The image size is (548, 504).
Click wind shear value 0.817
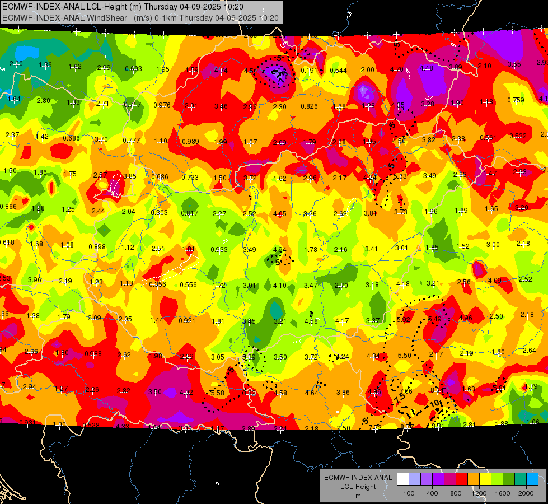click(190, 213)
